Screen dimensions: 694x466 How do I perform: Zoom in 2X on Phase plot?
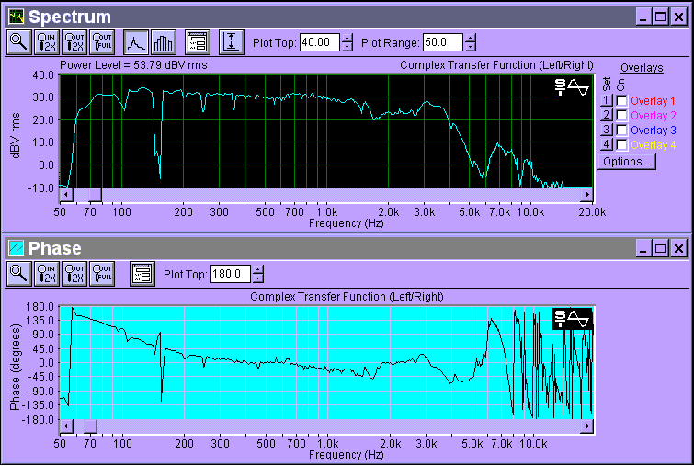click(46, 273)
